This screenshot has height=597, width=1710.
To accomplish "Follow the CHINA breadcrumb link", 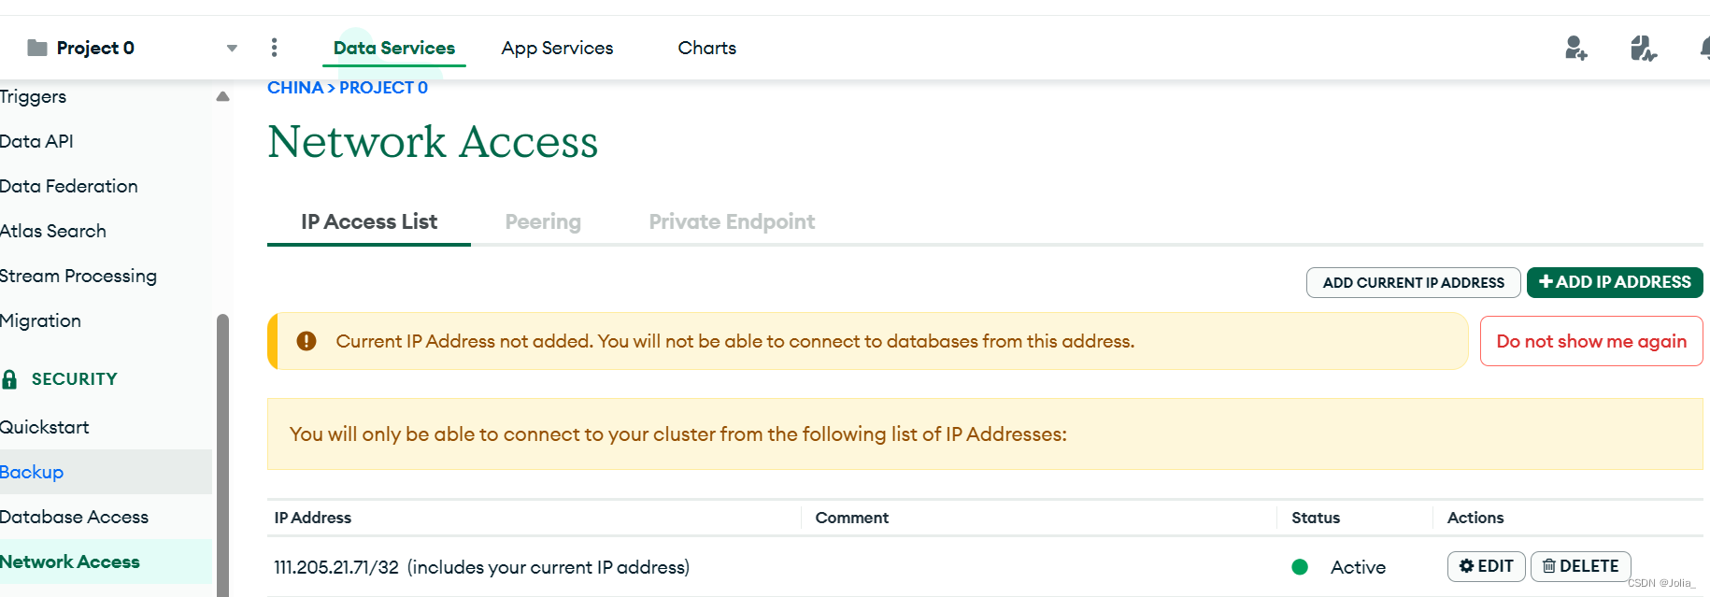I will 295,87.
